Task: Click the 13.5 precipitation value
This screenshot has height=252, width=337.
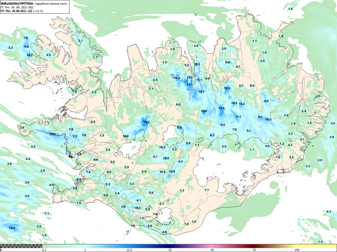Action: tap(221, 108)
